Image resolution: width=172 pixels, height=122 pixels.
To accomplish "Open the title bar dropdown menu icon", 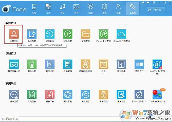I will pyautogui.click(x=154, y=2).
